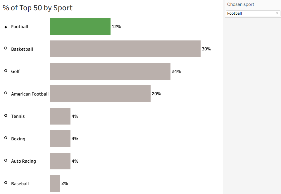The width and height of the screenshot is (281, 194).
Task: Select the Tennis bar in chart
Action: (x=60, y=116)
